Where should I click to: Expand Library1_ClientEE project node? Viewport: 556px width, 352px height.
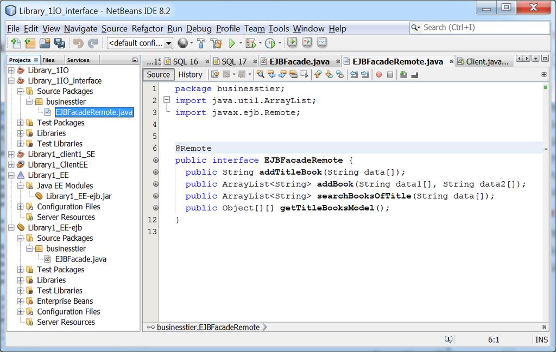(11, 165)
